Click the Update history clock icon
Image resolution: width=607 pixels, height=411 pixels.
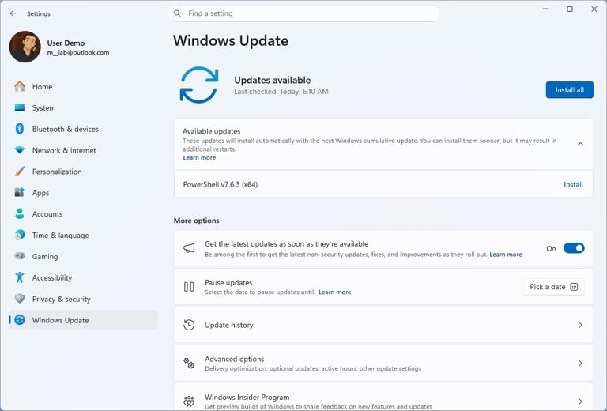pos(189,325)
